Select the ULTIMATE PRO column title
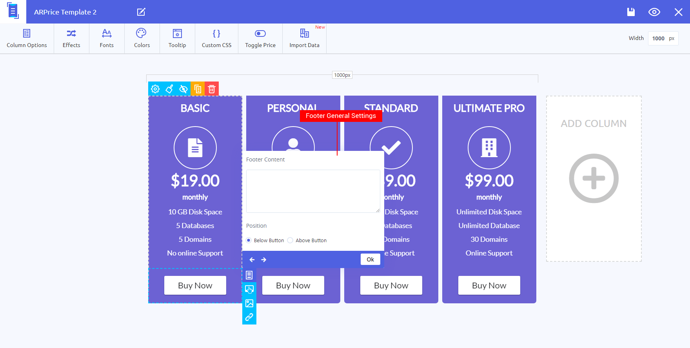The width and height of the screenshot is (690, 348). 489,108
